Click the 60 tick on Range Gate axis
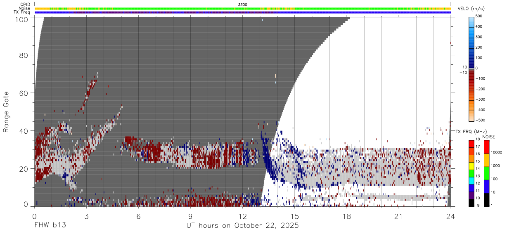 (x=24, y=93)
